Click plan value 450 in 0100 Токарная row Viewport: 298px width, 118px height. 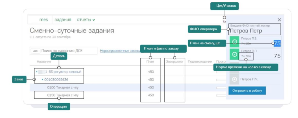[x=151, y=88]
